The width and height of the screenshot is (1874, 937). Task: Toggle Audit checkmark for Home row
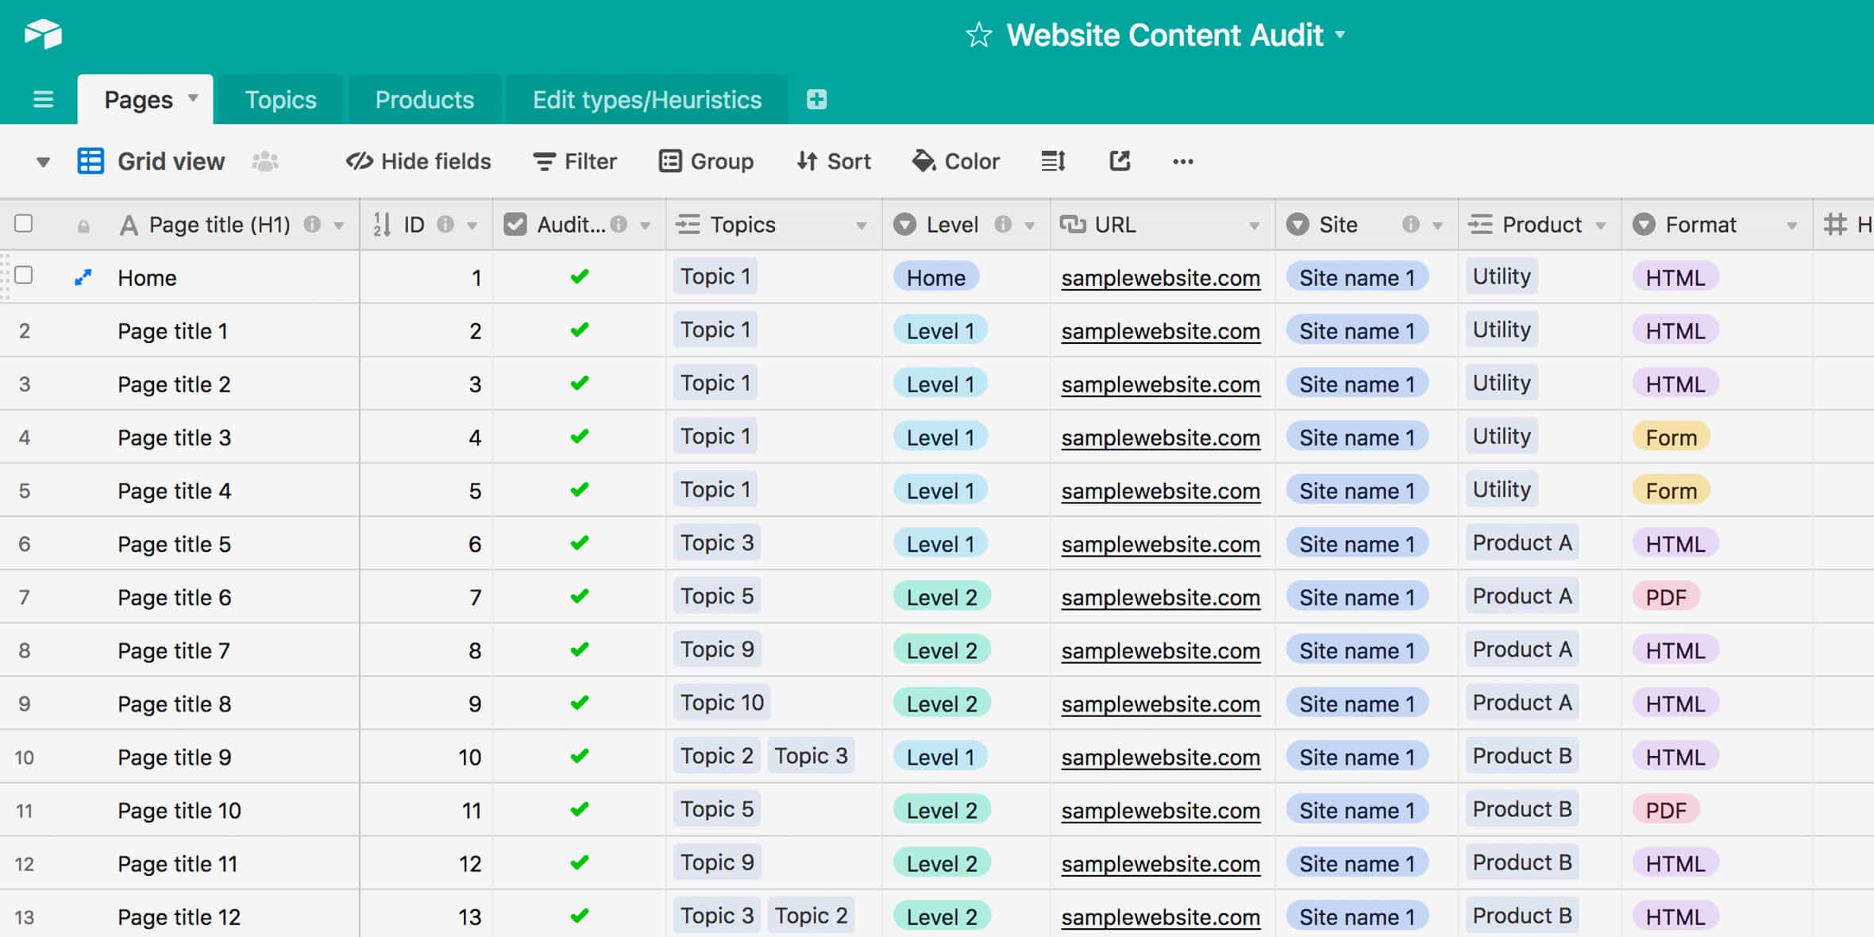coord(580,276)
